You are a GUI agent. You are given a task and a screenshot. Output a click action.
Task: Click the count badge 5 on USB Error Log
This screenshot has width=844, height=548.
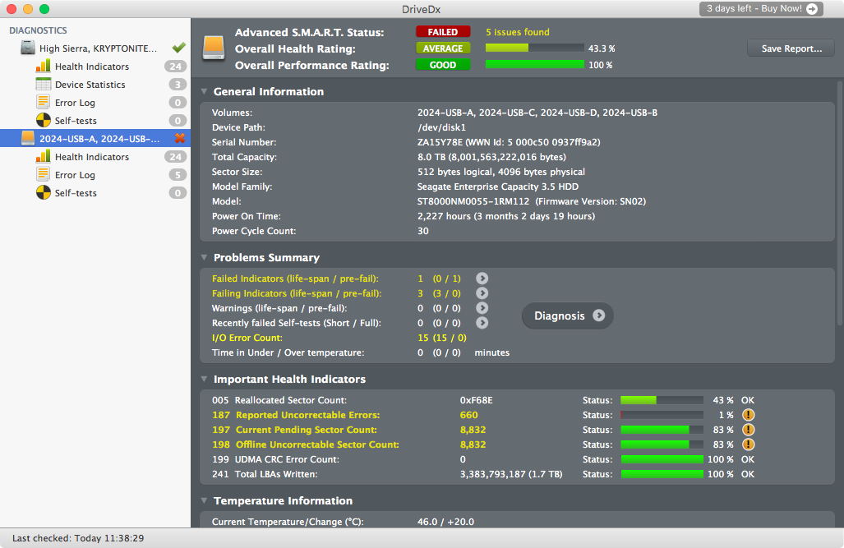178,174
